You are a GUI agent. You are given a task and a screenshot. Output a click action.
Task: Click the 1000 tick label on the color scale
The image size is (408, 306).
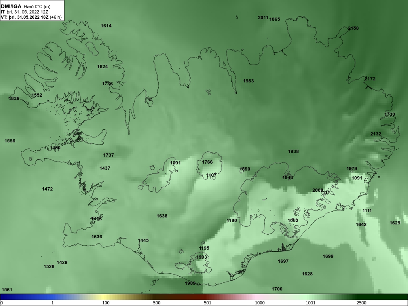259,303
